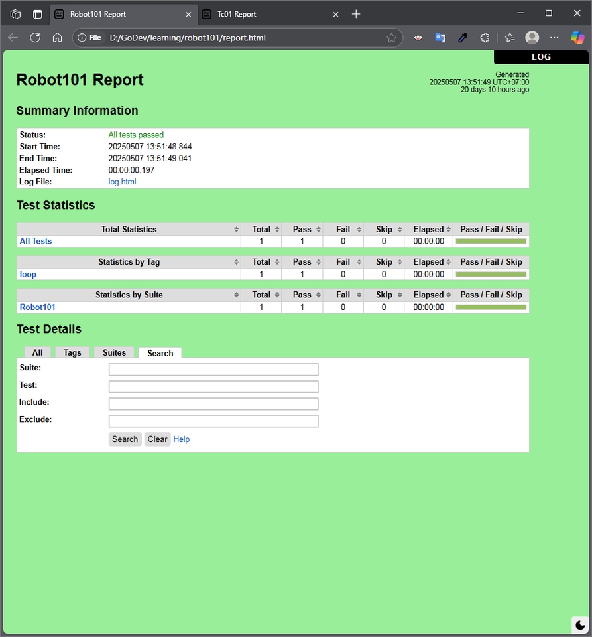Open the workspaces icon
This screenshot has width=592, height=637.
[15, 14]
